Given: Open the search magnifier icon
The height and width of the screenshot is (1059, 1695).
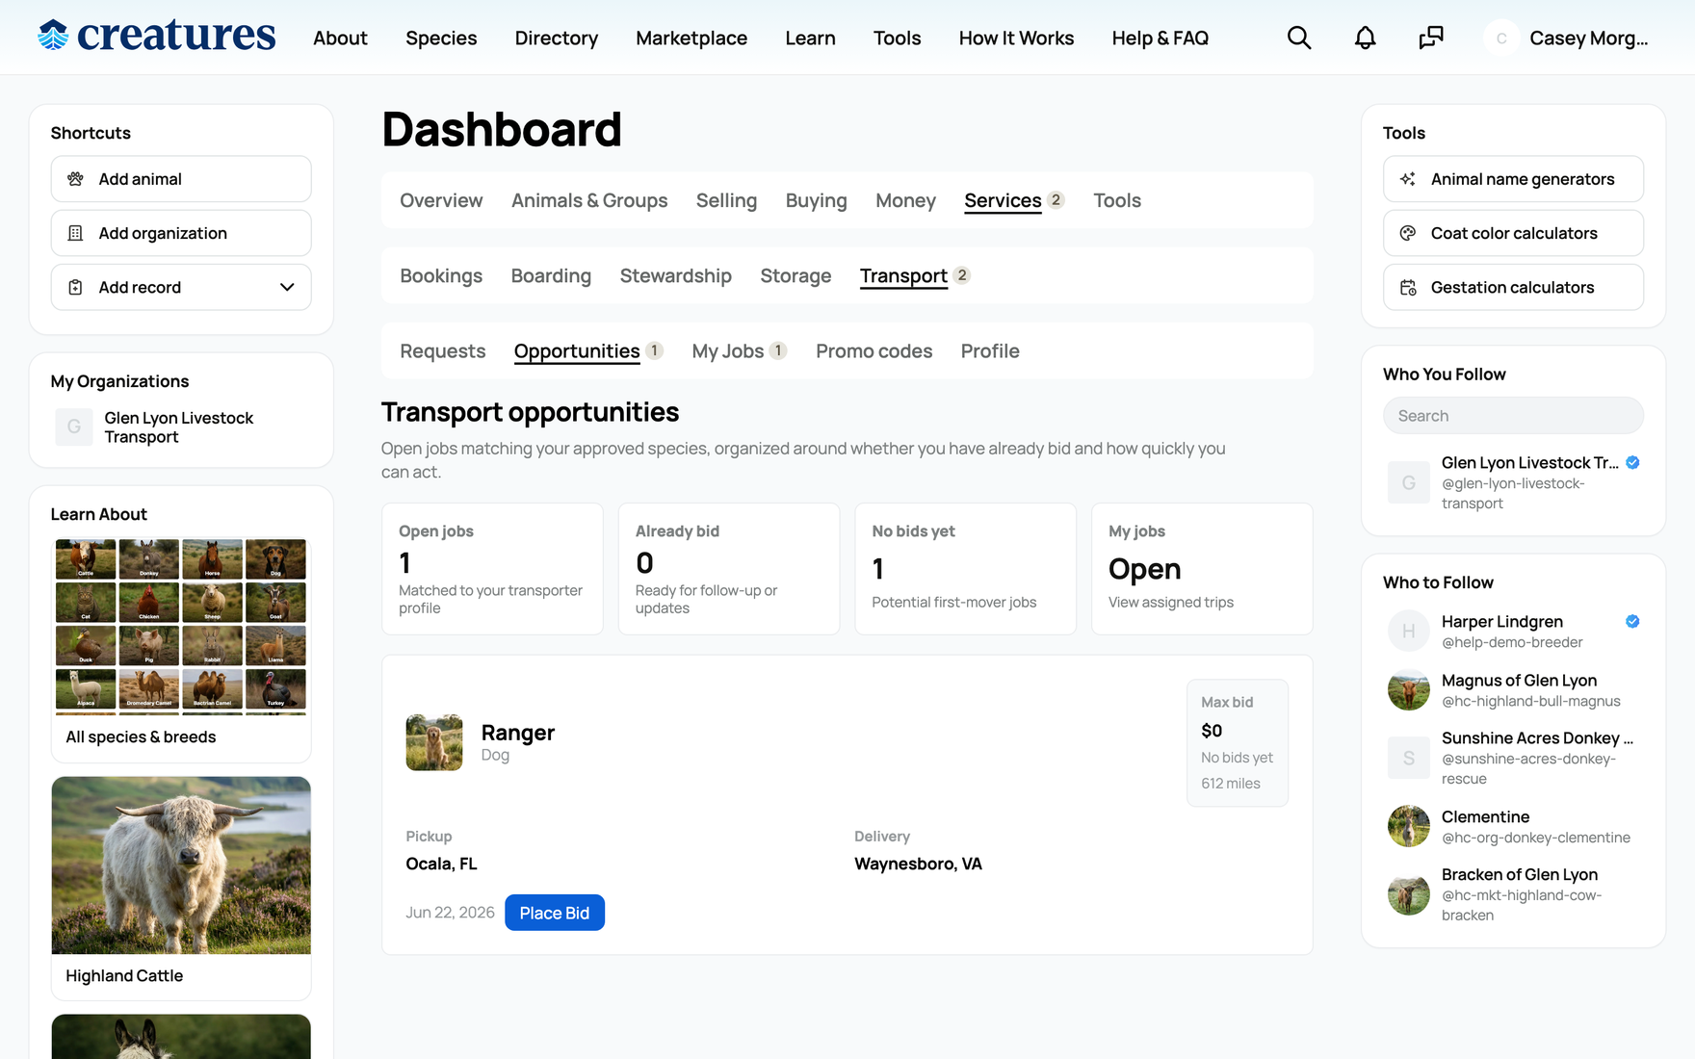Looking at the screenshot, I should coord(1299,38).
